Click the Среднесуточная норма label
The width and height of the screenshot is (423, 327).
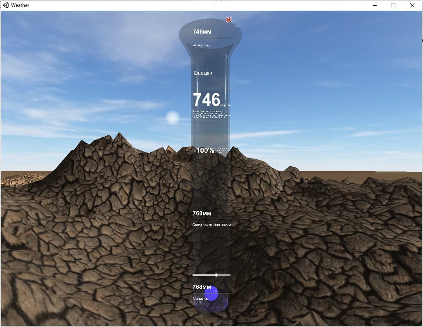pyautogui.click(x=211, y=225)
